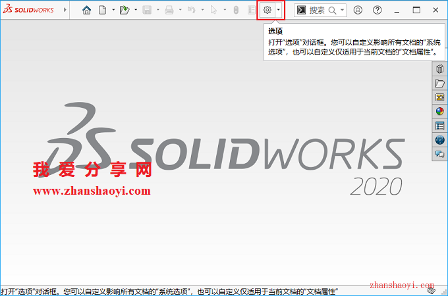Click the 选项 tooltip title text
448x296 pixels.
click(x=275, y=31)
